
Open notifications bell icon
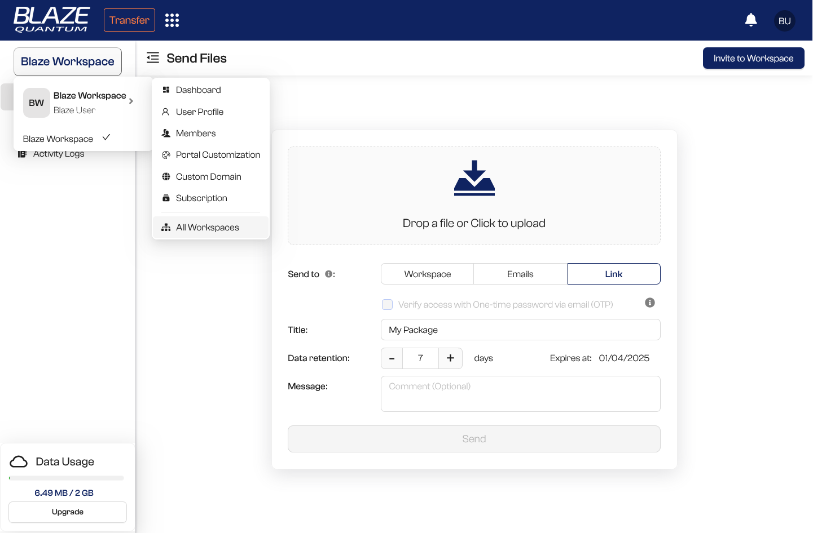coord(751,20)
